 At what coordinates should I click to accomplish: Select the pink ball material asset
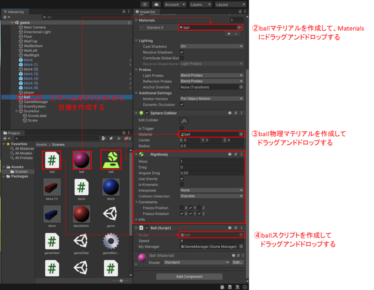pos(81,160)
